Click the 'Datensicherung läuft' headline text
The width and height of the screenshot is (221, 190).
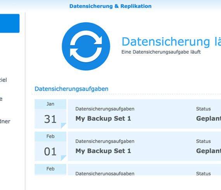(x=171, y=42)
